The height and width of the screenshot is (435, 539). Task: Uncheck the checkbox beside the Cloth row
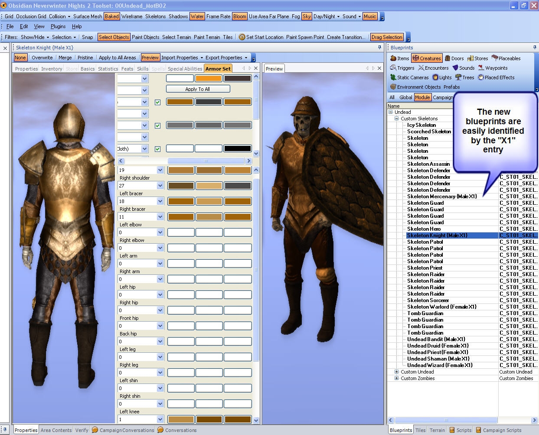coord(157,149)
